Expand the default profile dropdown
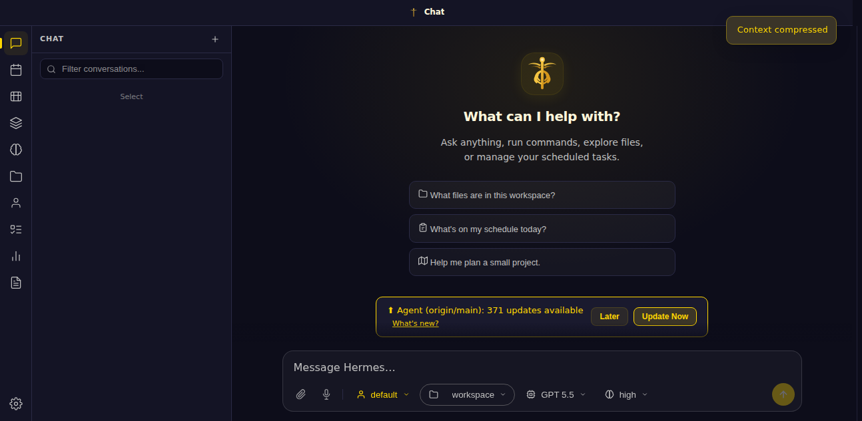Screen dimensions: 862x421 click(x=383, y=394)
